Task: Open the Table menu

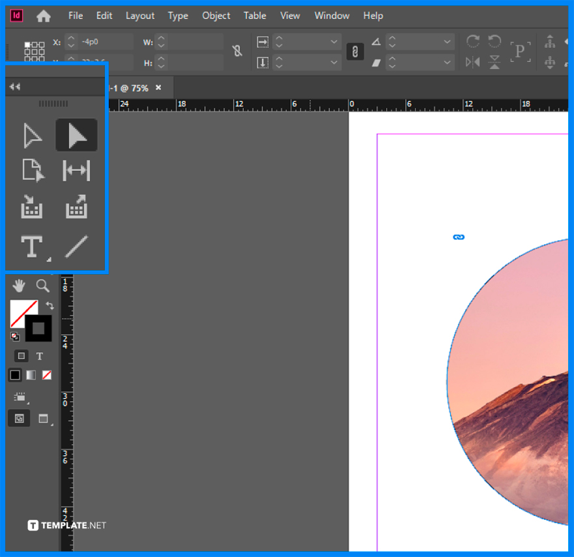Action: tap(254, 16)
